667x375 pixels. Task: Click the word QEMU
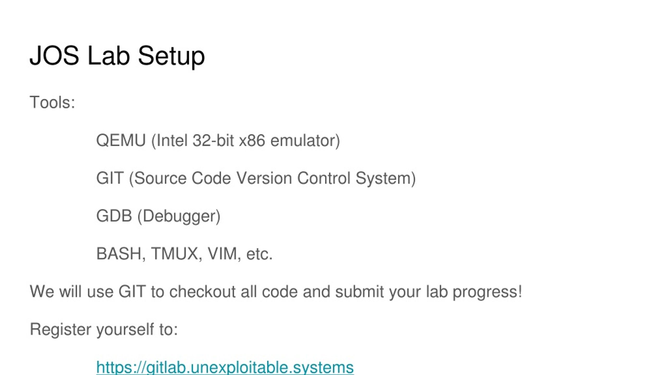coord(121,140)
